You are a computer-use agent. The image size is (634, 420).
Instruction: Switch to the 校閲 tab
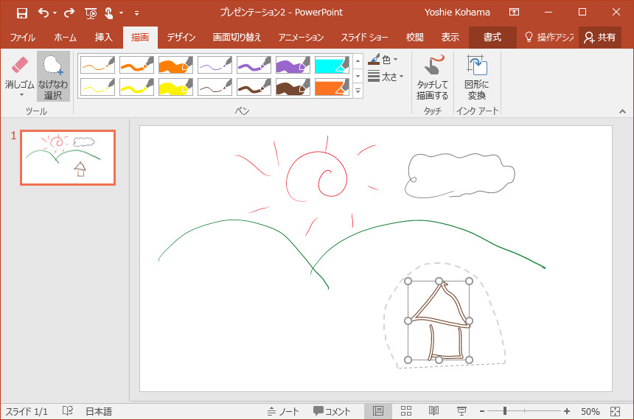coord(415,38)
